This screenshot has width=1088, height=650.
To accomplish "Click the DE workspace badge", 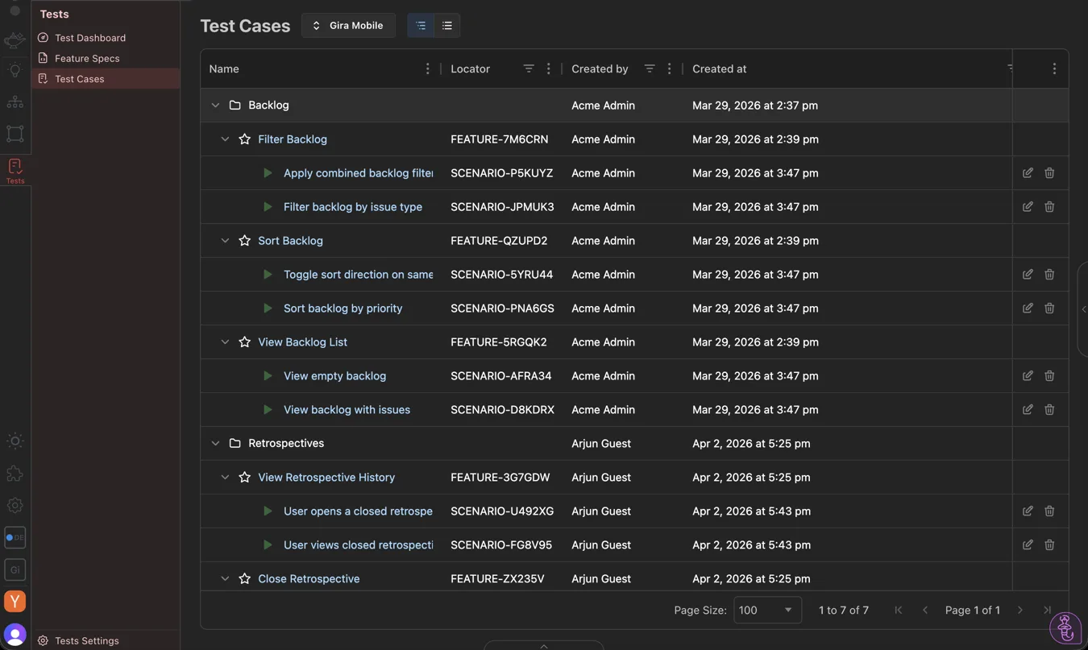I will tap(15, 537).
